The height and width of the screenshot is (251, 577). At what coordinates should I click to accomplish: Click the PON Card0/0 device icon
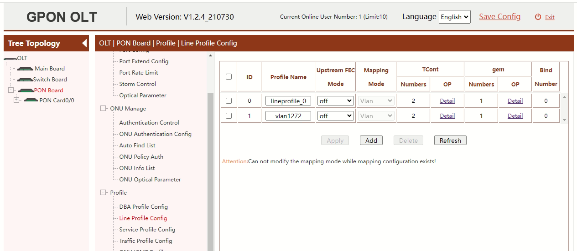point(31,100)
